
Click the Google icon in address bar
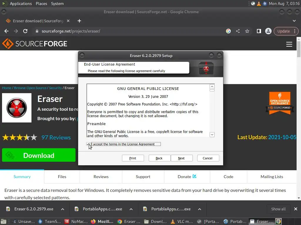[x=228, y=31]
